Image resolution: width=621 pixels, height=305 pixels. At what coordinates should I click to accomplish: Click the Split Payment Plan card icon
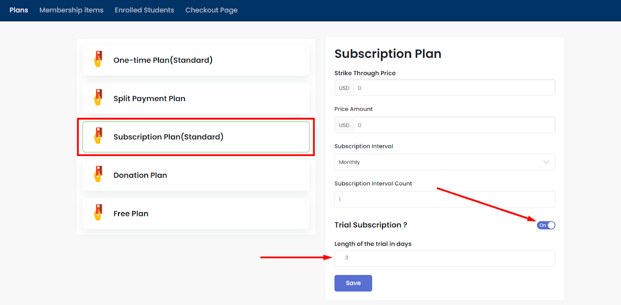click(x=99, y=98)
